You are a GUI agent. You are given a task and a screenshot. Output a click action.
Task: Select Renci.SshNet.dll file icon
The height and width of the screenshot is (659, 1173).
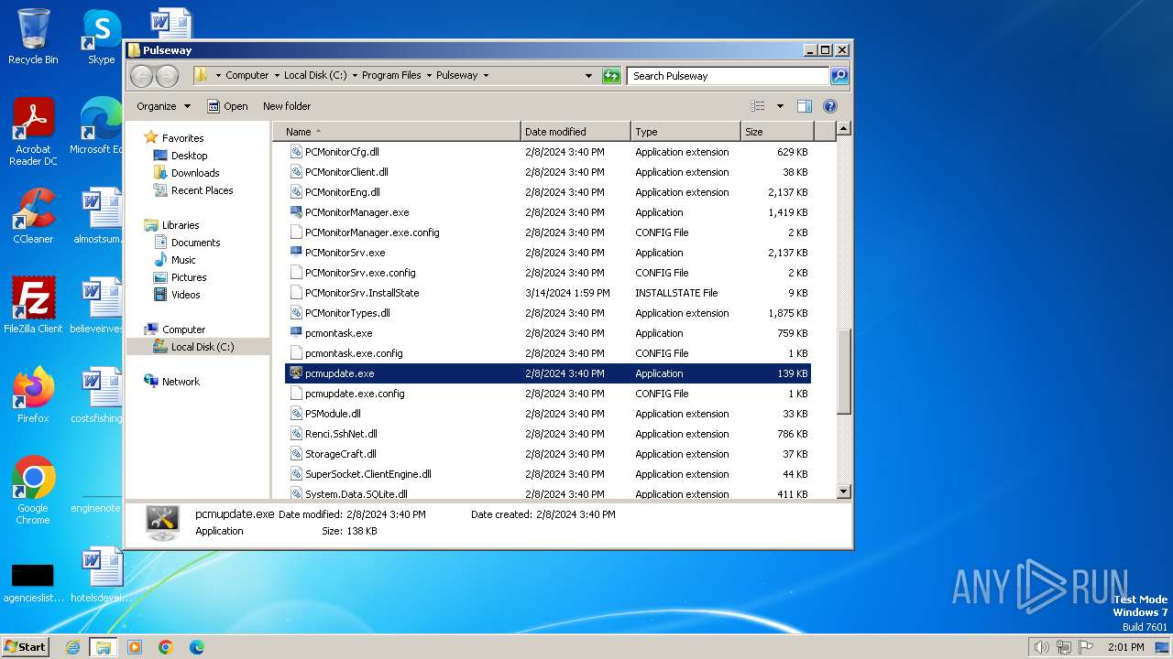coord(296,434)
